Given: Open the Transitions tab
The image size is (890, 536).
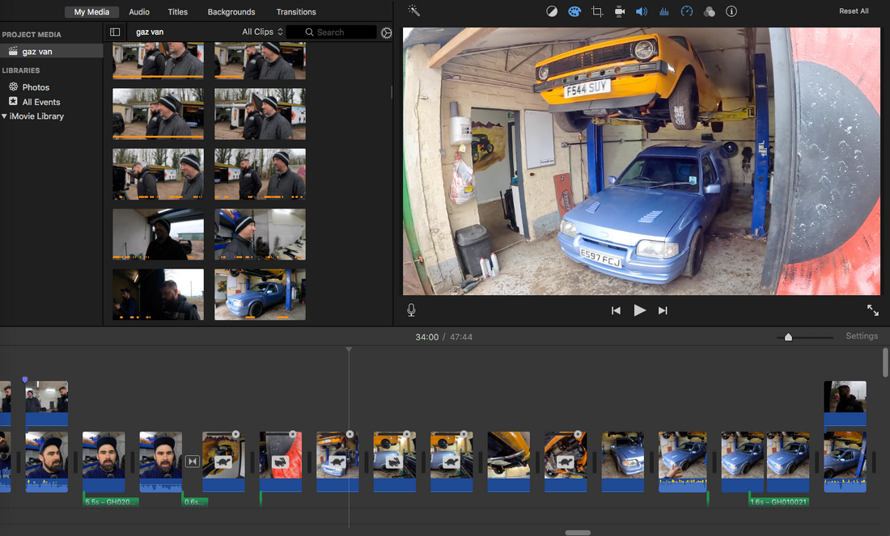Looking at the screenshot, I should [x=295, y=12].
